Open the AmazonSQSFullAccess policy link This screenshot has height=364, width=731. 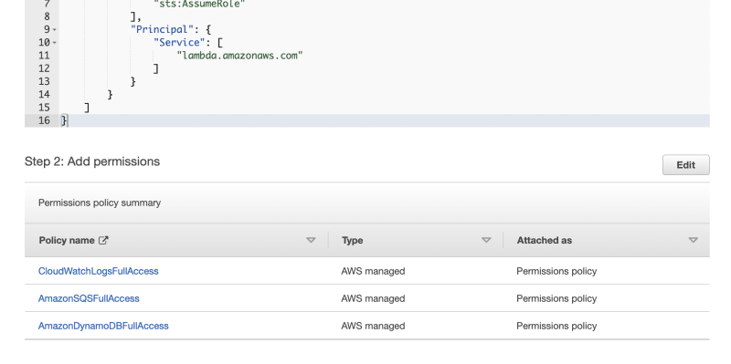pyautogui.click(x=89, y=298)
